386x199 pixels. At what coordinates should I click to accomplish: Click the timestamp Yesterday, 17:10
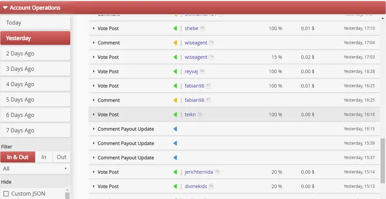click(x=359, y=28)
